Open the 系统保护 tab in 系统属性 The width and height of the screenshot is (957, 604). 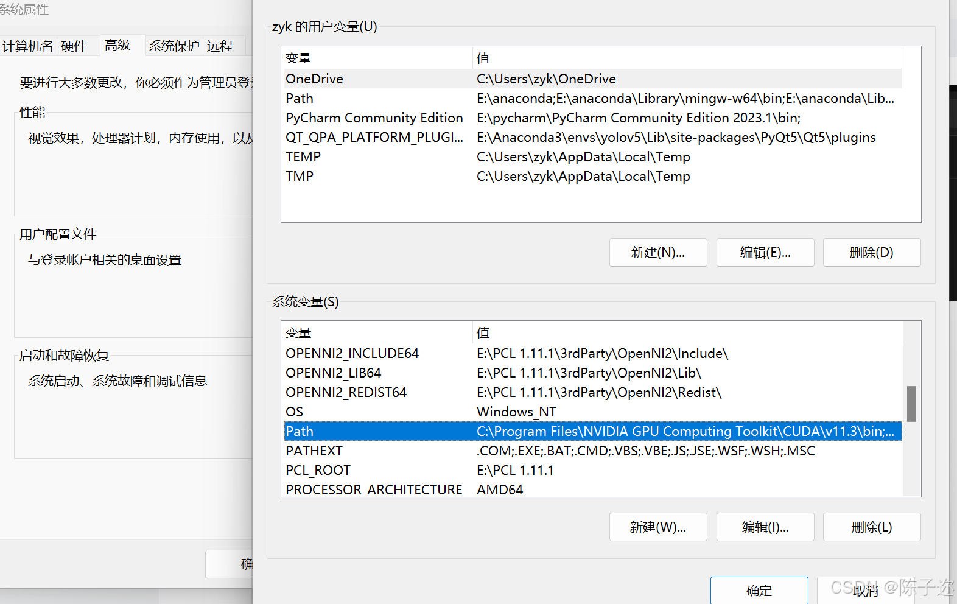click(174, 46)
